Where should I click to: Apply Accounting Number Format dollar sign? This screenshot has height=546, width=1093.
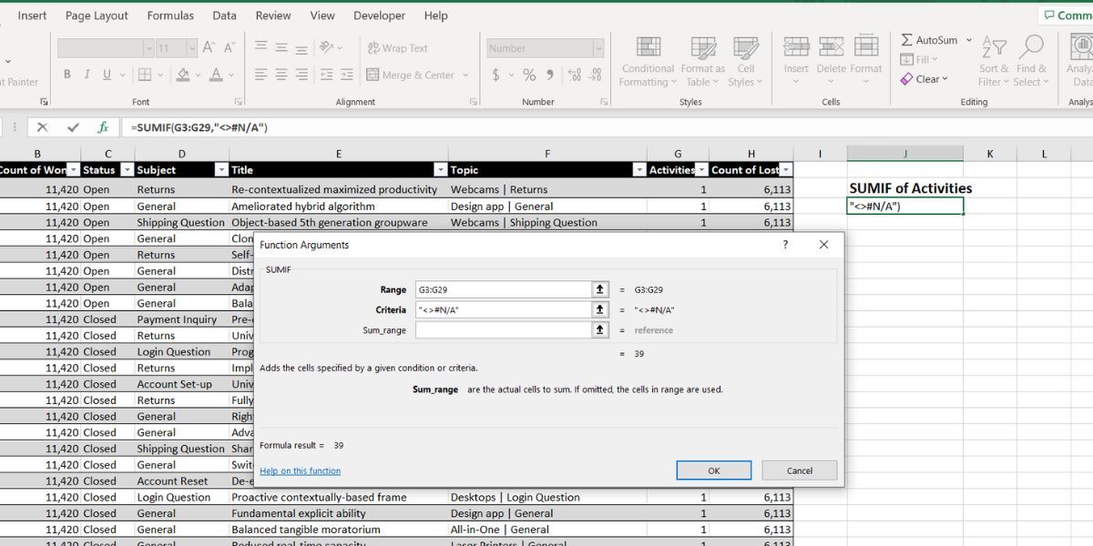tap(495, 75)
